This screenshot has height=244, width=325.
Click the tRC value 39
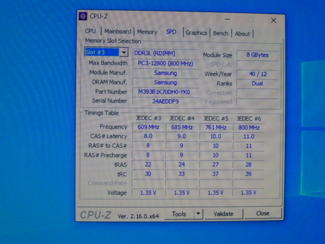[x=249, y=174]
